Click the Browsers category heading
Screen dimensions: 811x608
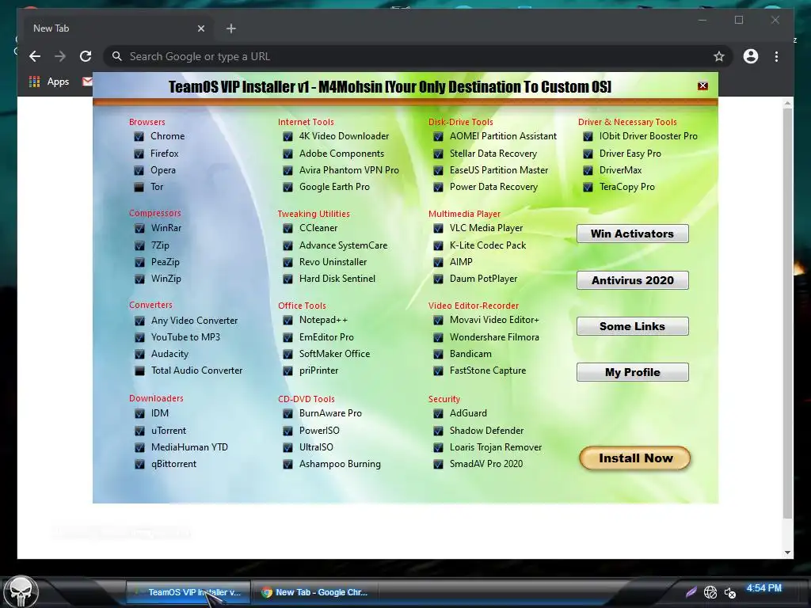(x=147, y=122)
